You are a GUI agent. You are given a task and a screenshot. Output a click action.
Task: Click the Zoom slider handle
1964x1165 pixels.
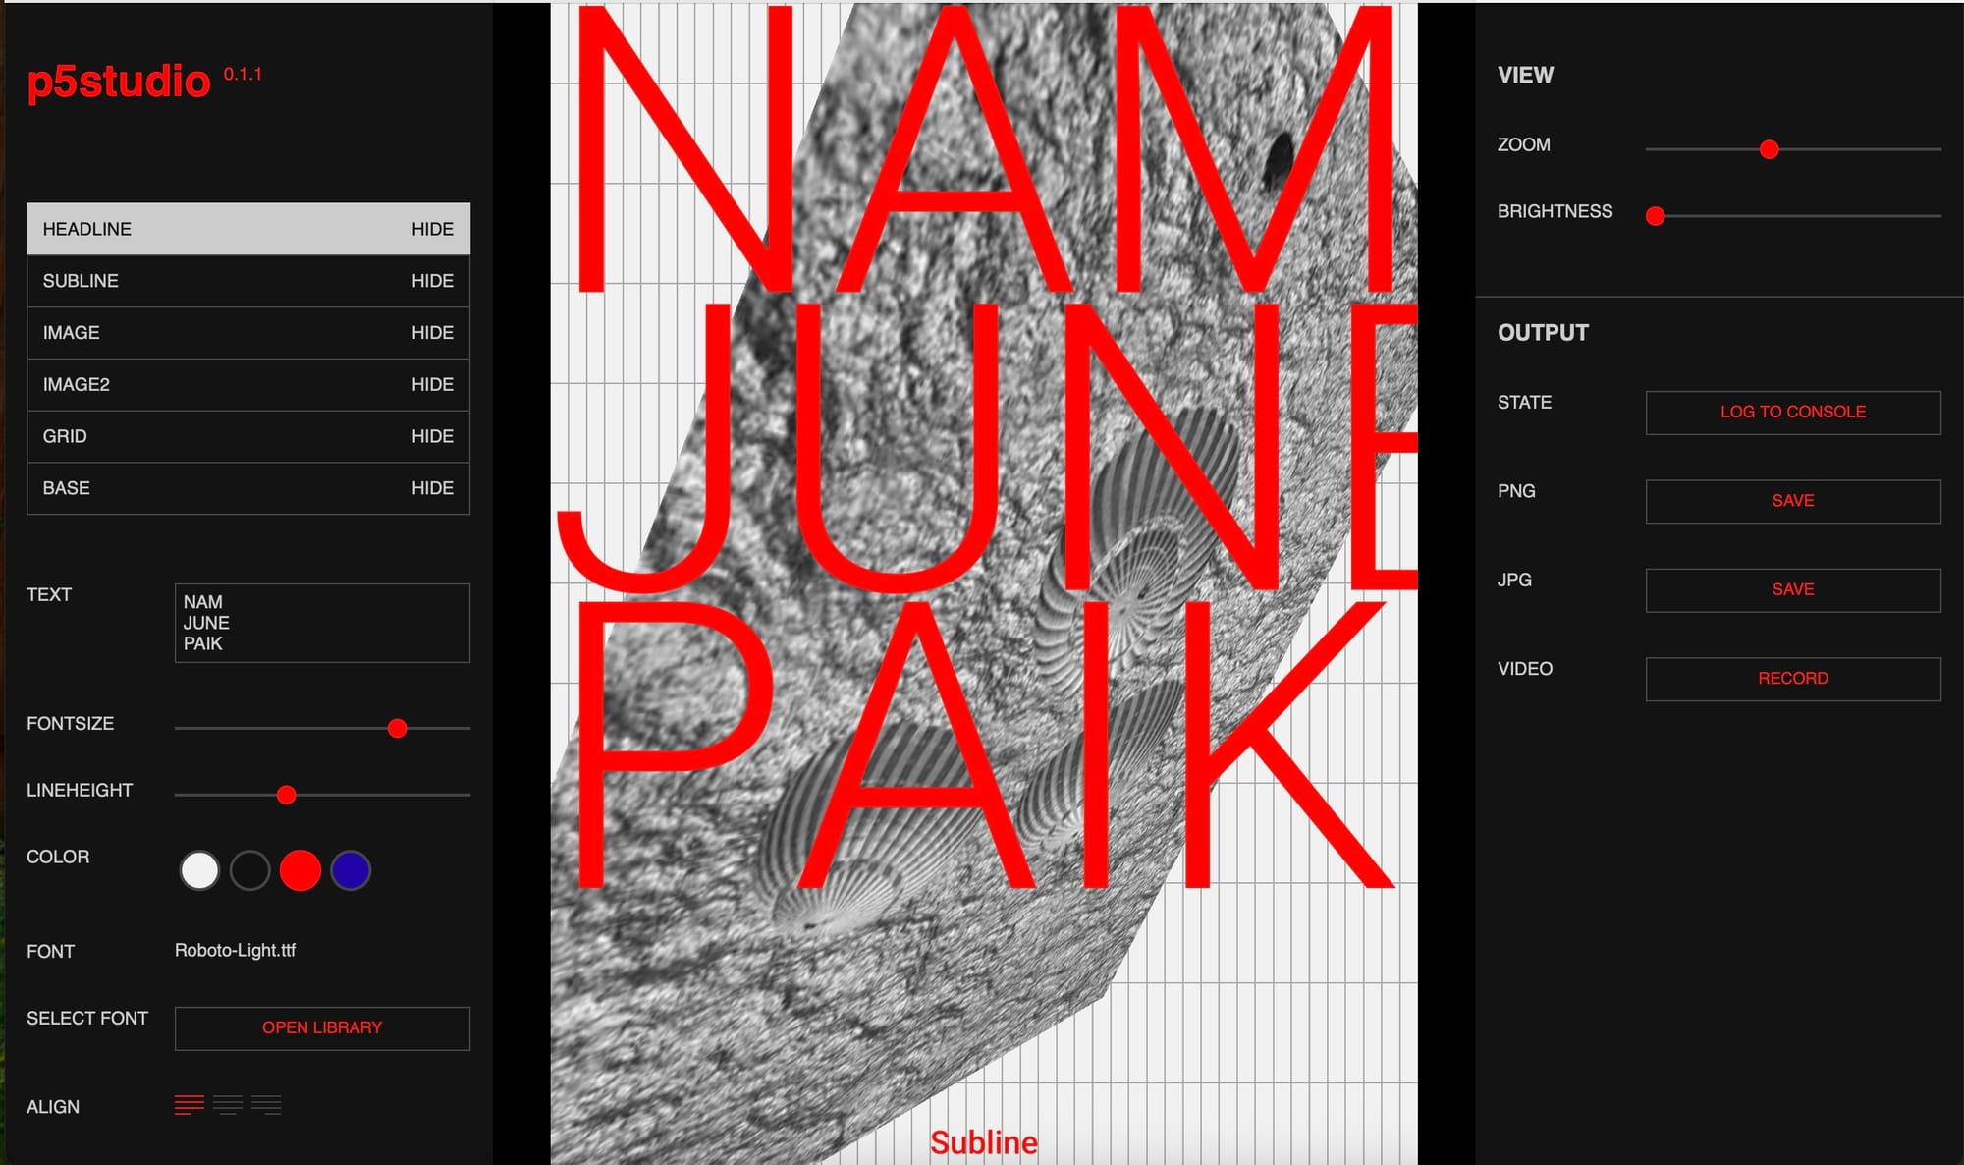(x=1769, y=149)
